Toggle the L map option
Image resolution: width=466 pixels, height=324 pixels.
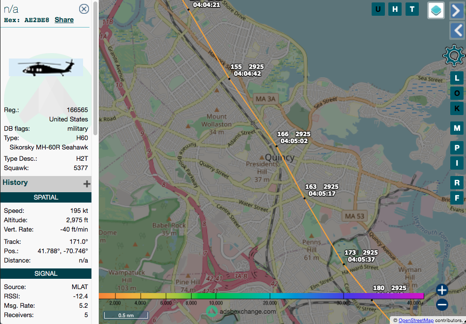(457, 79)
